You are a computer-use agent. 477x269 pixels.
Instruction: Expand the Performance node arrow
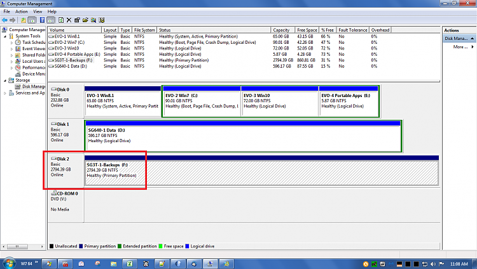12,68
